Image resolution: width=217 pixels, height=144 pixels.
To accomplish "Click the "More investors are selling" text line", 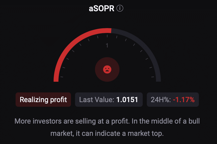I will click(107, 121).
